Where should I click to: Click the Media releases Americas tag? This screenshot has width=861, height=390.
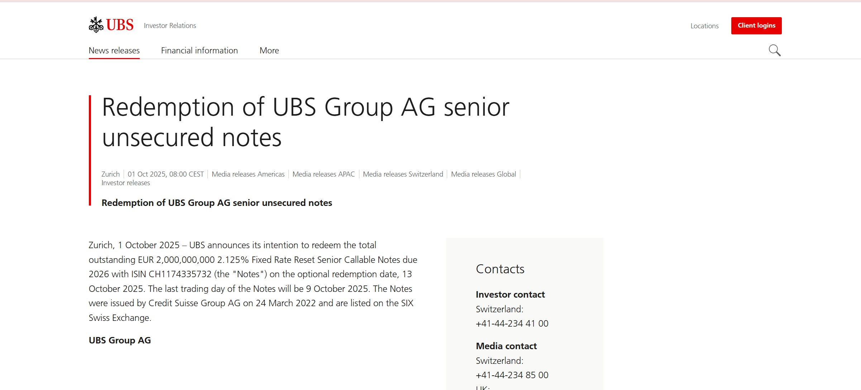point(248,174)
